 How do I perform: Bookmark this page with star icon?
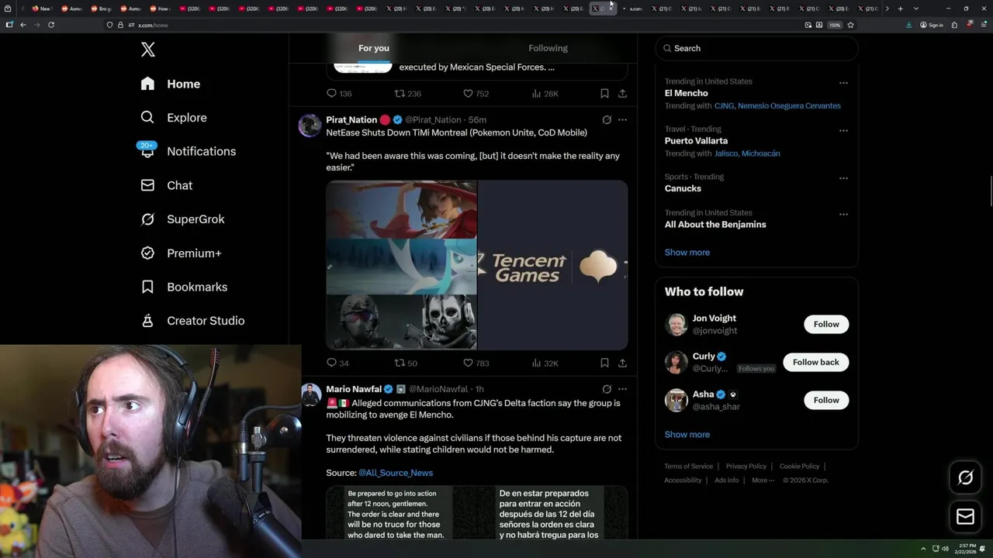point(850,25)
